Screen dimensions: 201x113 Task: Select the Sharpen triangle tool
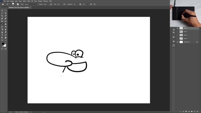coord(2,32)
